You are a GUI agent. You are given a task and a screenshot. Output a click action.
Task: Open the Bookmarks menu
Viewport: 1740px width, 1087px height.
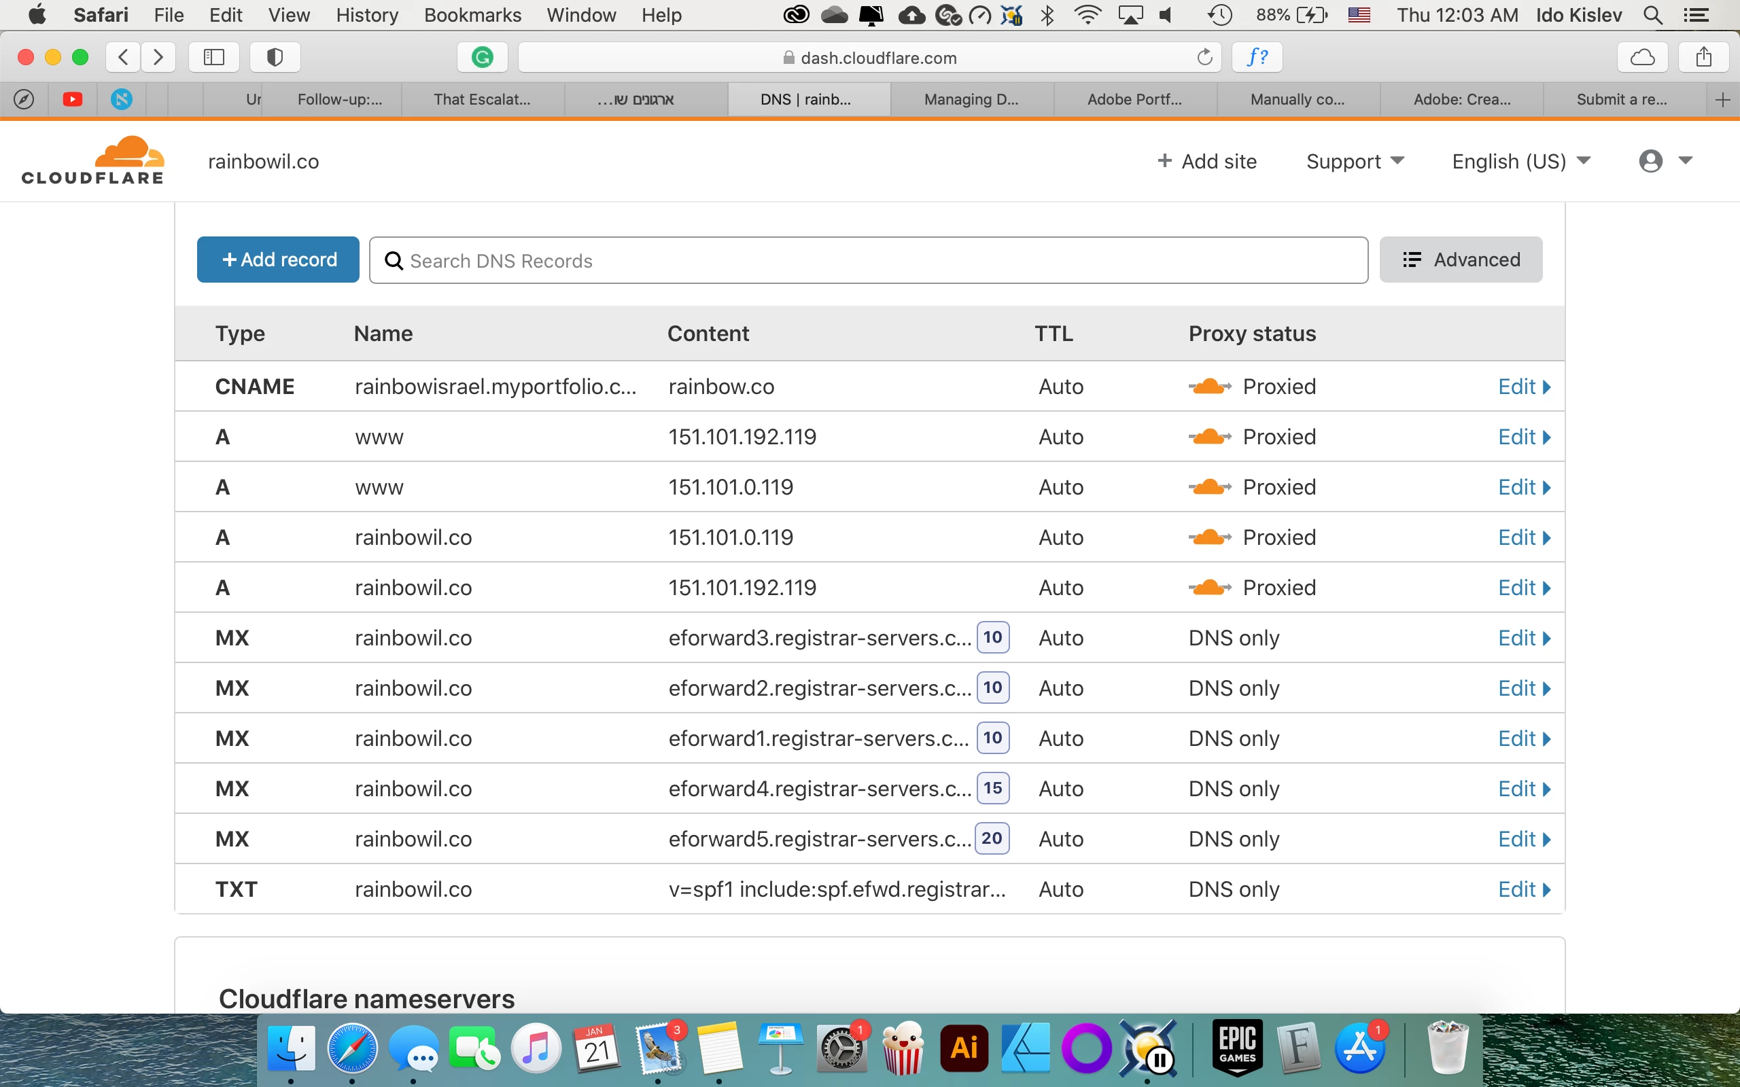pos(472,15)
